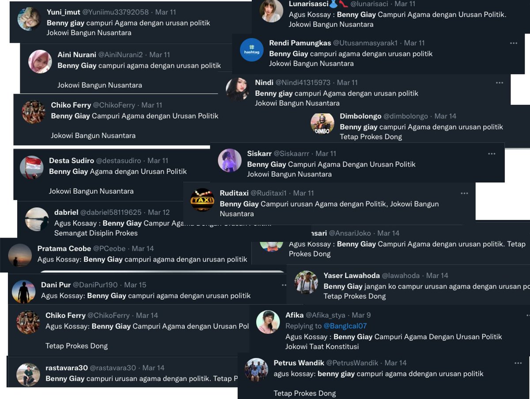Click Ruditaxi's TAXI profile avatar
The height and width of the screenshot is (399, 530).
[202, 200]
